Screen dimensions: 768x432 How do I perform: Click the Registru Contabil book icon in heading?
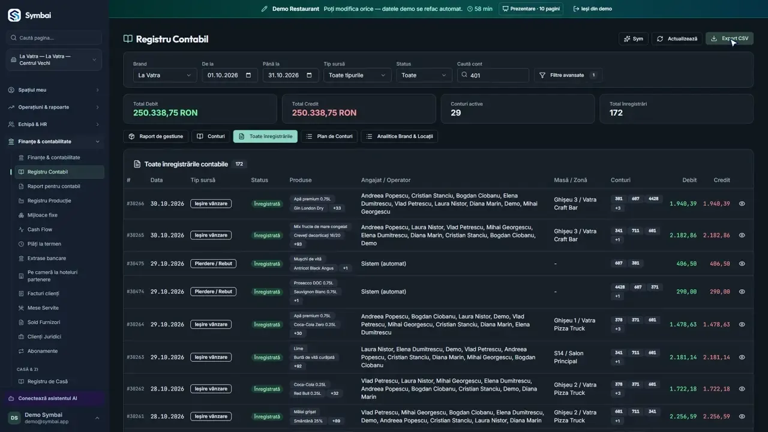coord(128,39)
